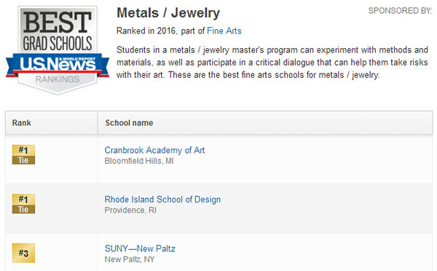
Task: Click the Metals / Jewelry heading
Action: pos(168,13)
